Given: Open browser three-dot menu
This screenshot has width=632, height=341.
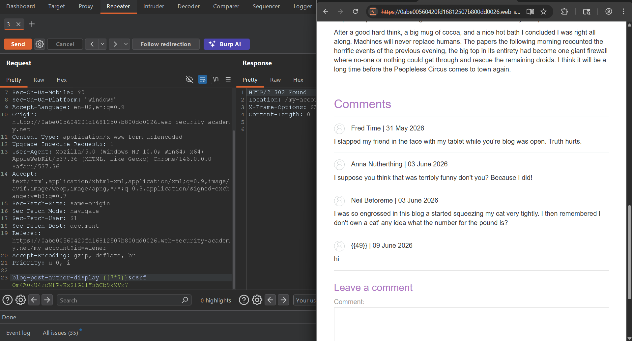Looking at the screenshot, I should (x=623, y=12).
